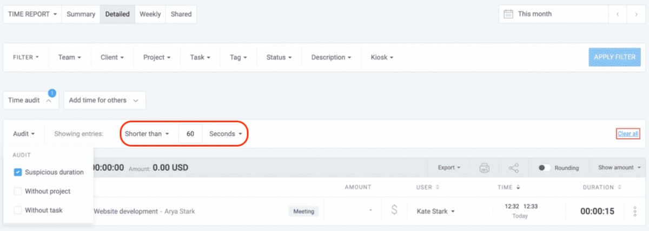Viewport: 649px width, 231px height.
Task: Expand the Export dropdown
Action: point(449,168)
